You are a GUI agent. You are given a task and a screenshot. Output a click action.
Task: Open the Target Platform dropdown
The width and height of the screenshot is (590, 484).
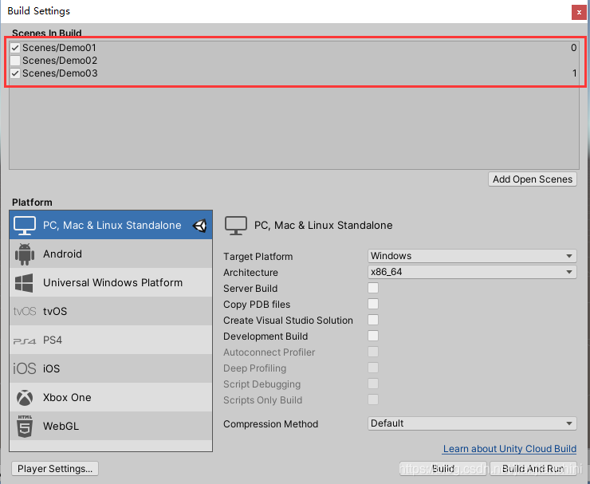[x=472, y=256]
